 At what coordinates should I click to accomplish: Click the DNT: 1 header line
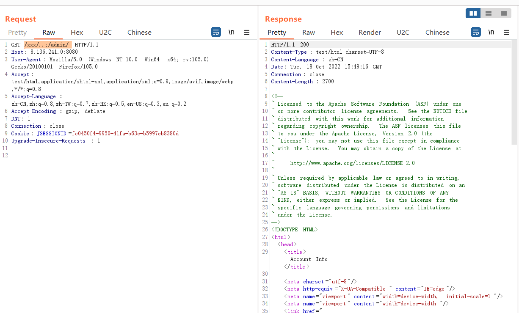[x=21, y=119]
